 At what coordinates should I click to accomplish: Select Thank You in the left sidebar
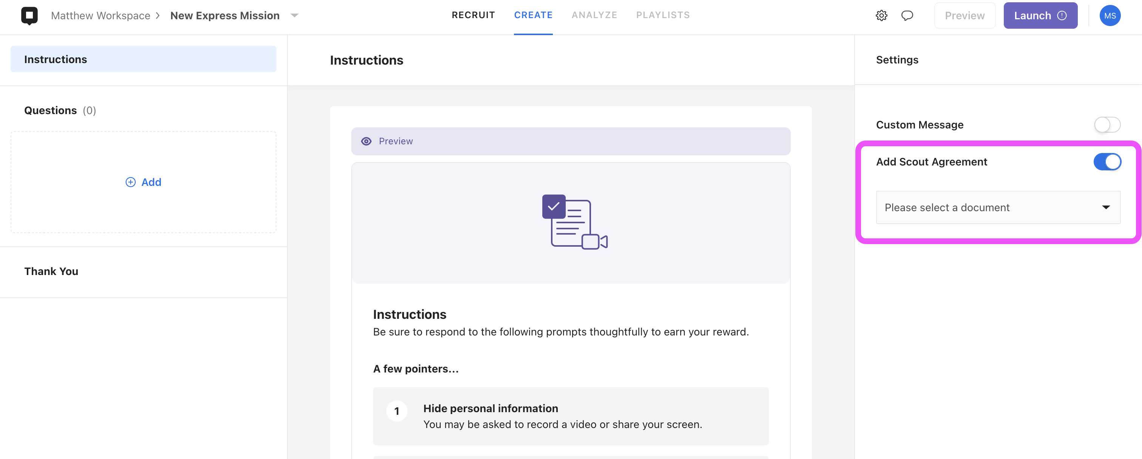51,271
